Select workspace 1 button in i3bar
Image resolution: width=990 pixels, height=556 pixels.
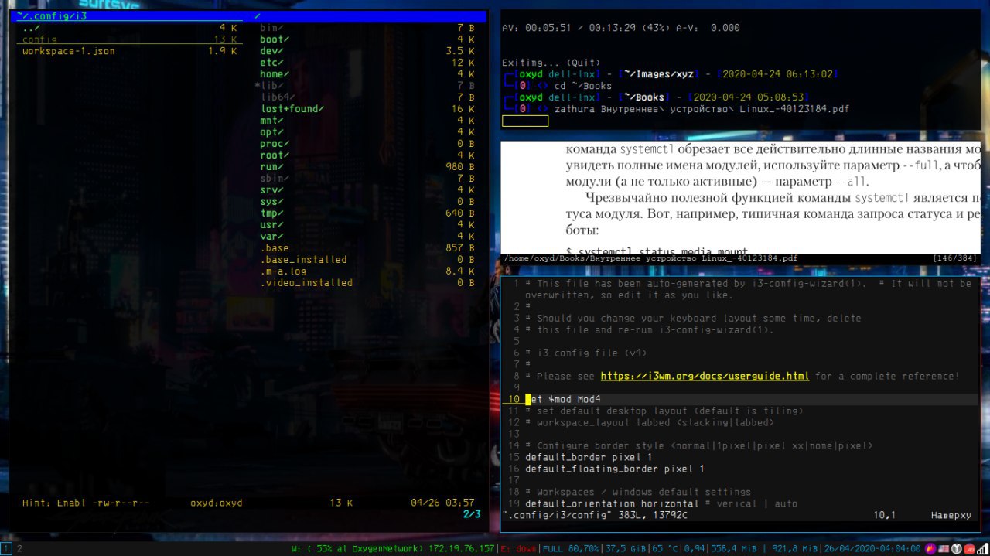pyautogui.click(x=7, y=548)
